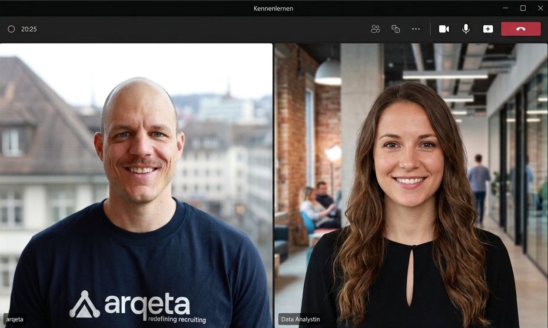Image resolution: width=548 pixels, height=328 pixels.
Task: Share content with the plus screen icon
Action: coord(488,29)
